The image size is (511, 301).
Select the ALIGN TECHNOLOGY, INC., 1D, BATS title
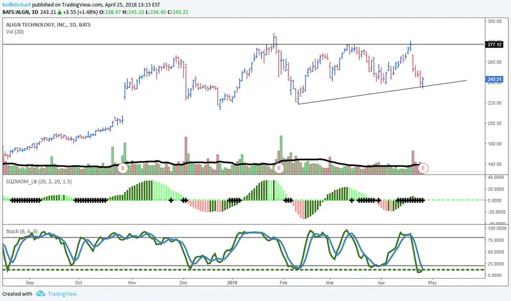pyautogui.click(x=48, y=25)
